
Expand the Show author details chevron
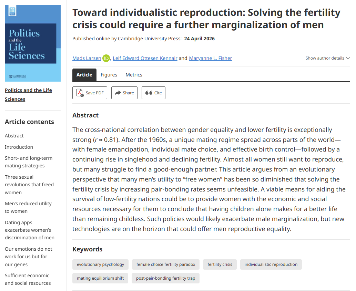(348, 58)
